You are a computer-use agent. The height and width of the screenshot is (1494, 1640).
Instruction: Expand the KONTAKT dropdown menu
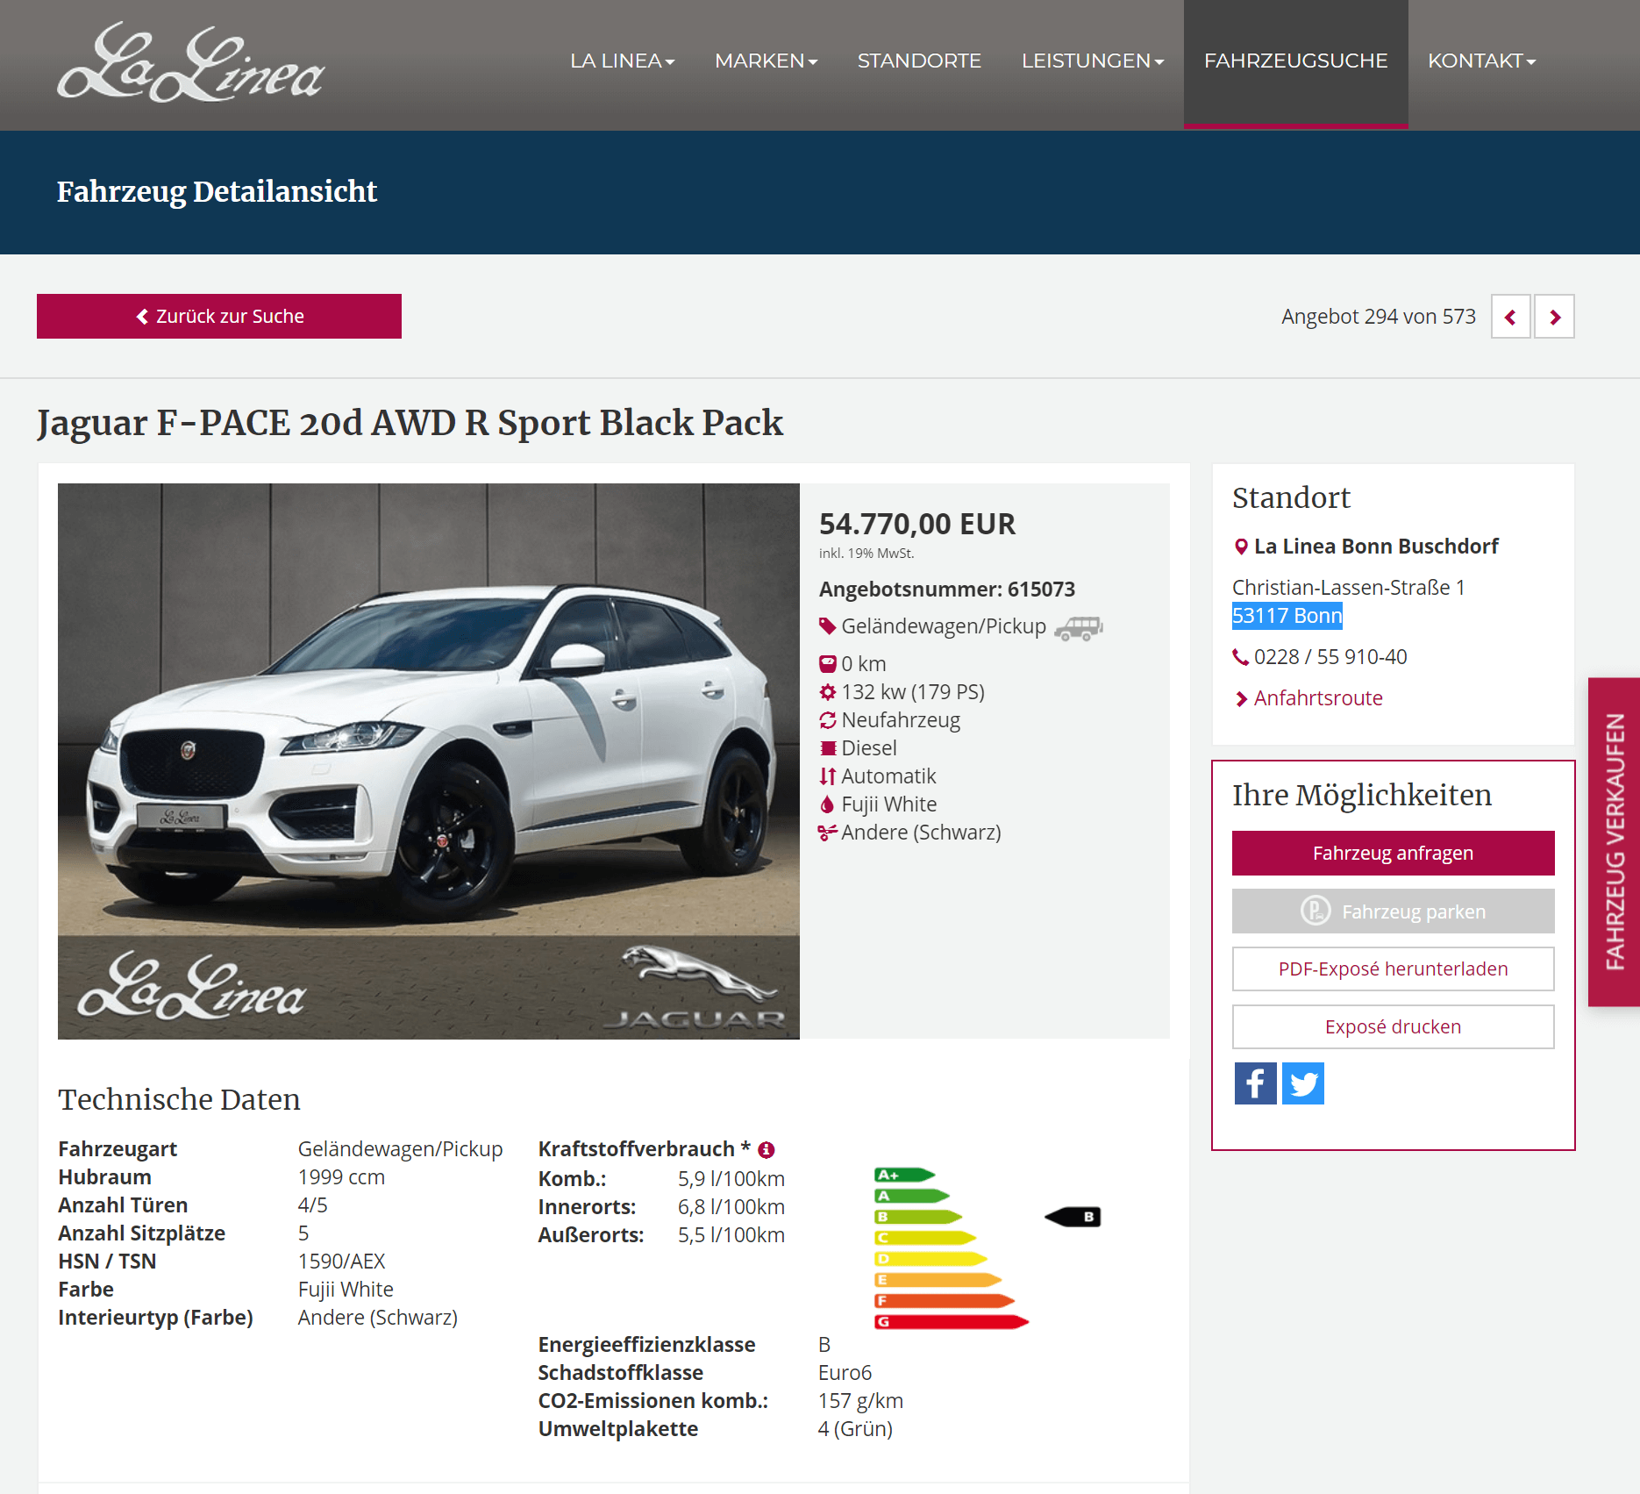click(x=1481, y=61)
